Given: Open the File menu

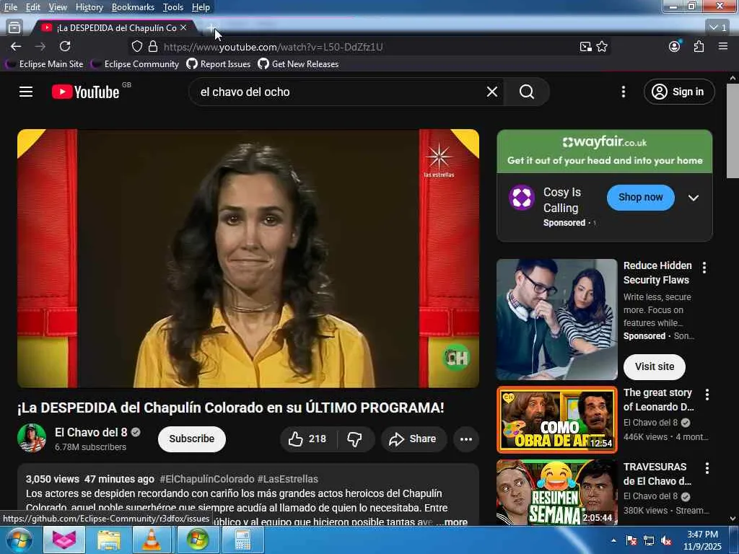Looking at the screenshot, I should coord(10,7).
